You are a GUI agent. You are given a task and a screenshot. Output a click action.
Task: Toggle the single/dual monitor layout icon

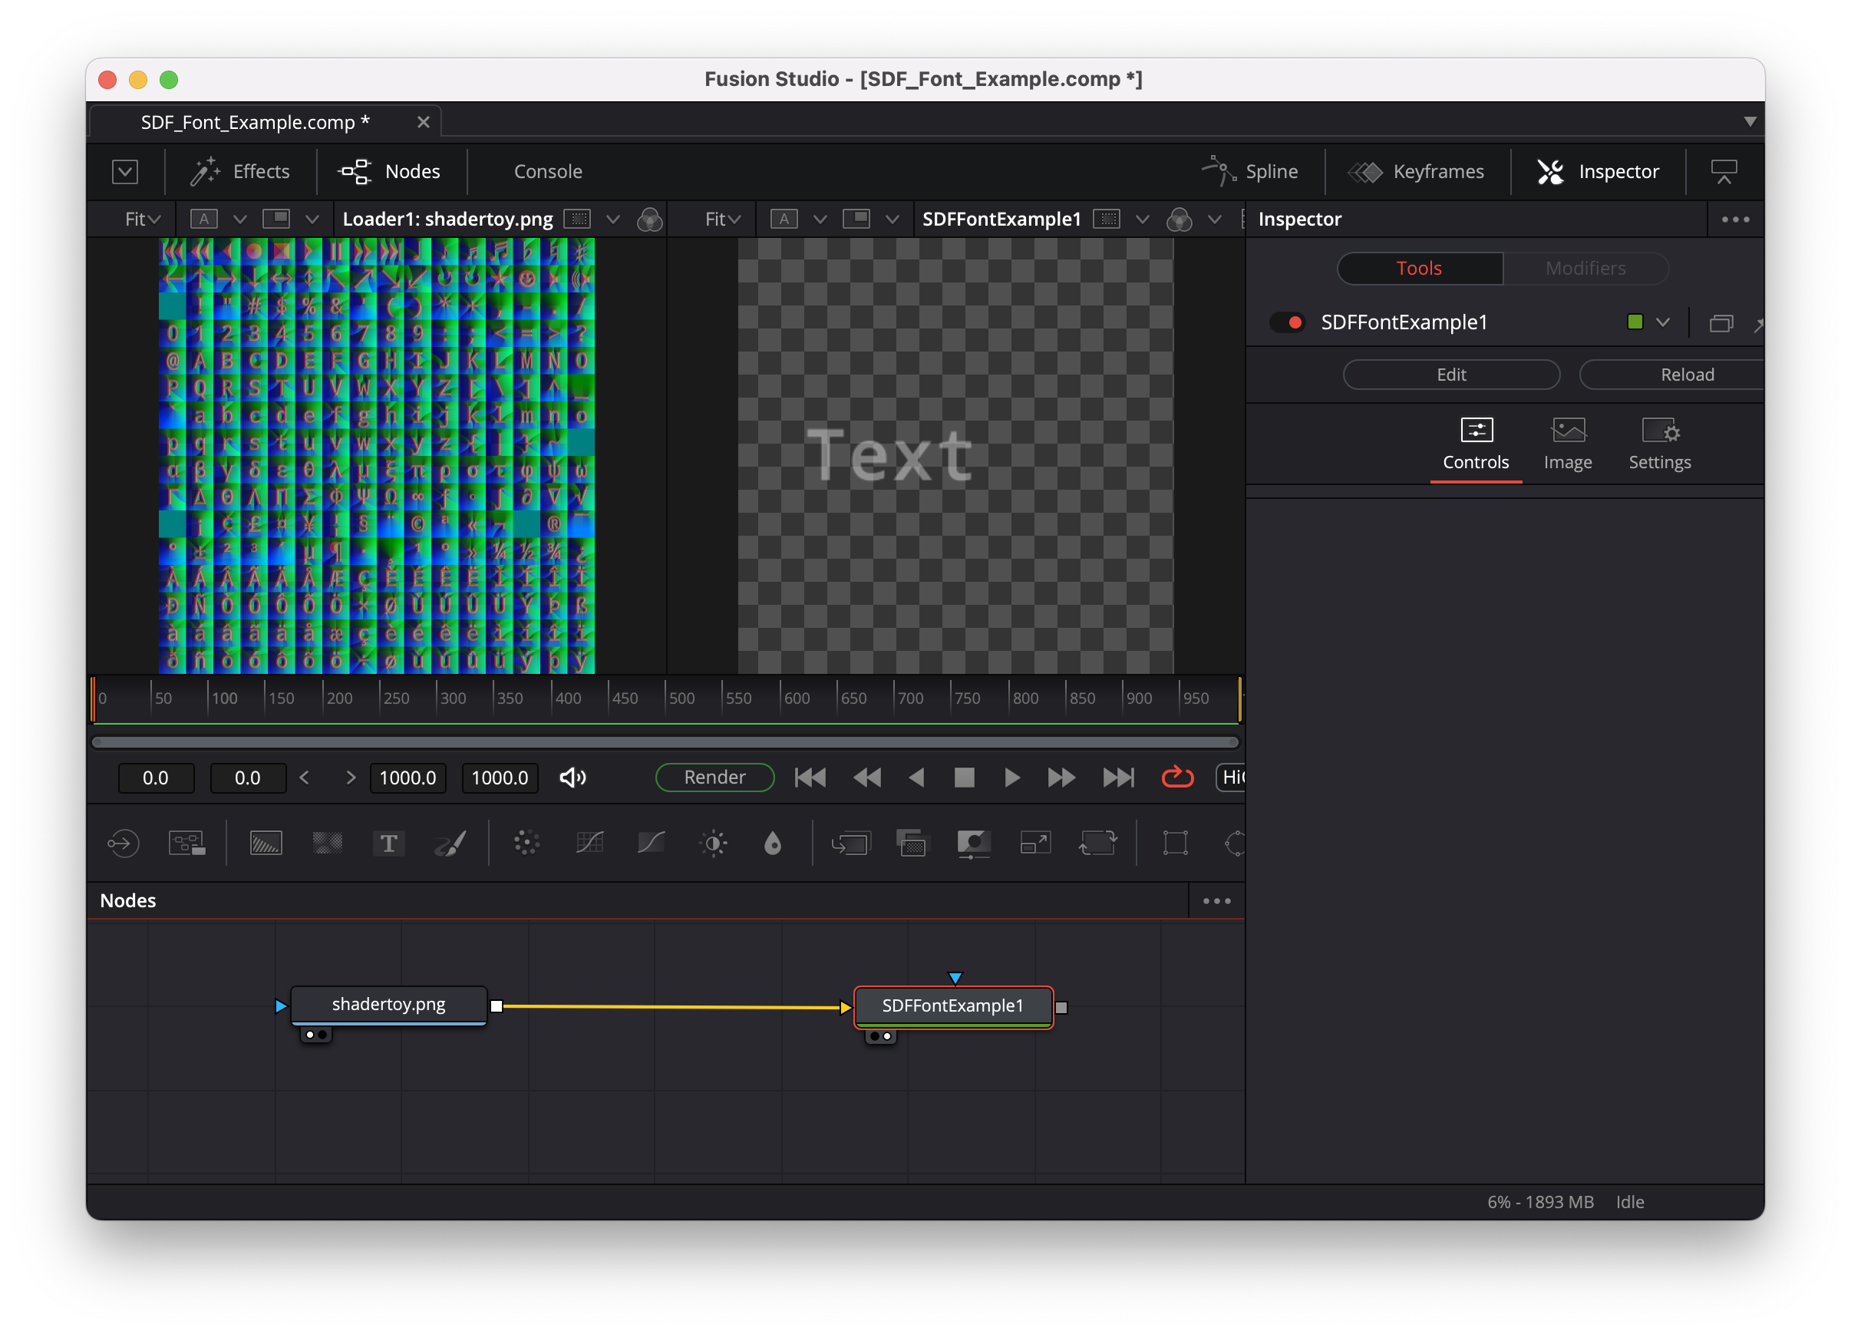pyautogui.click(x=1724, y=171)
